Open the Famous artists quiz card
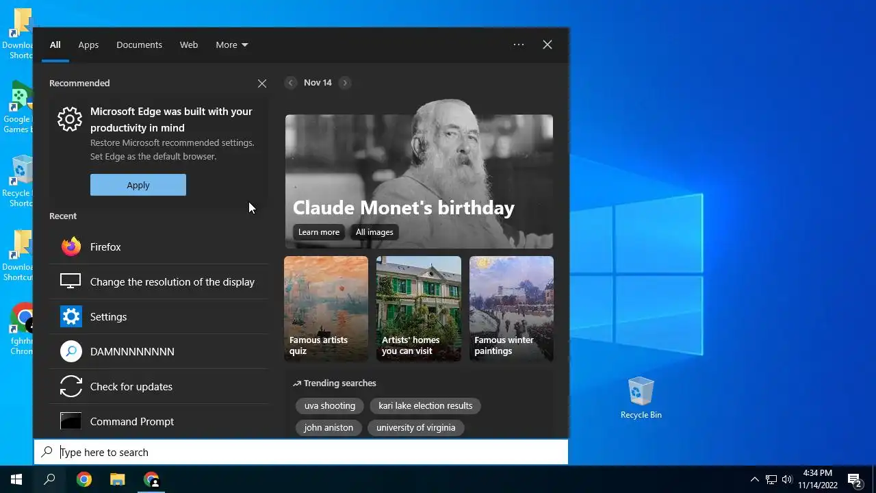Image resolution: width=876 pixels, height=493 pixels. click(326, 309)
